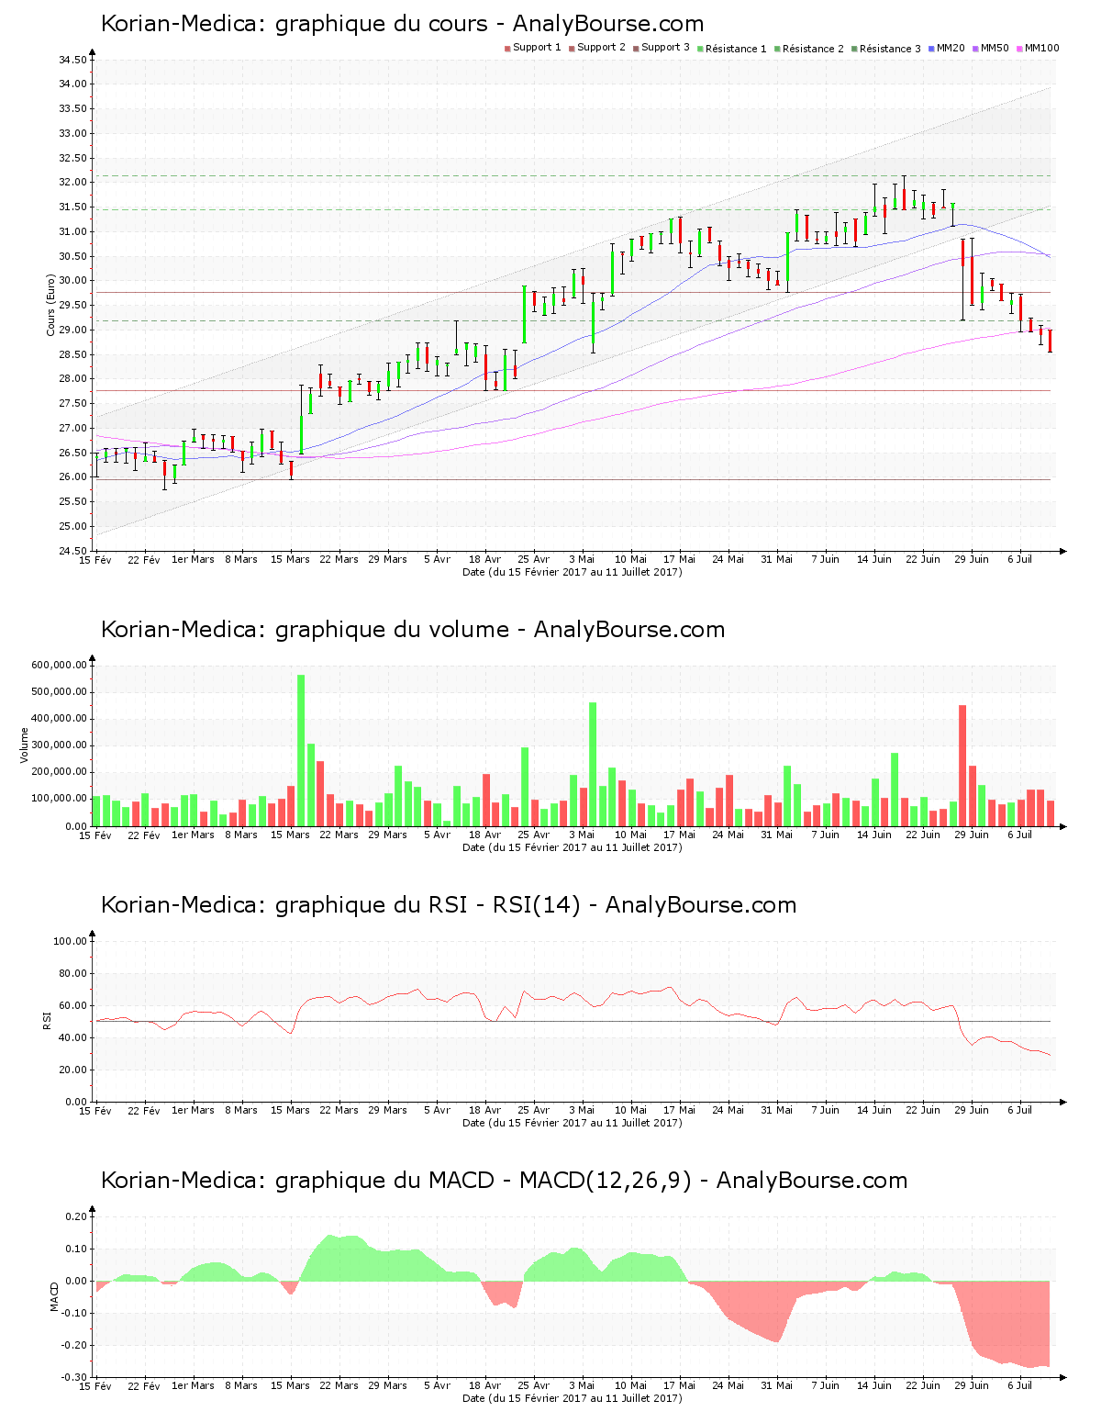The image size is (1101, 1423).
Task: Click the purple MM50 legend swatch
Action: 976,49
